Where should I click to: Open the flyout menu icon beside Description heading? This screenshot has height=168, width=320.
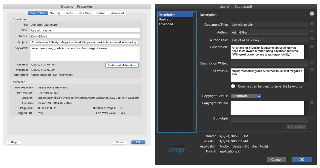(x=312, y=13)
